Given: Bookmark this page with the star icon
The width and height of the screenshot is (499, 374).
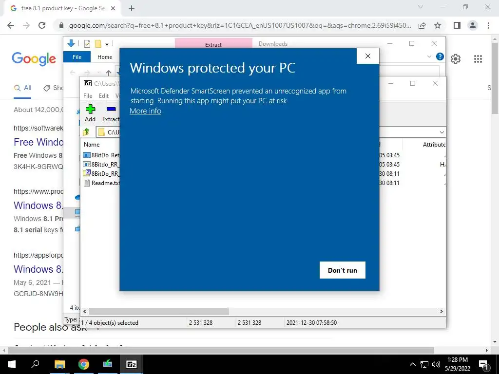Looking at the screenshot, I should coord(438,25).
